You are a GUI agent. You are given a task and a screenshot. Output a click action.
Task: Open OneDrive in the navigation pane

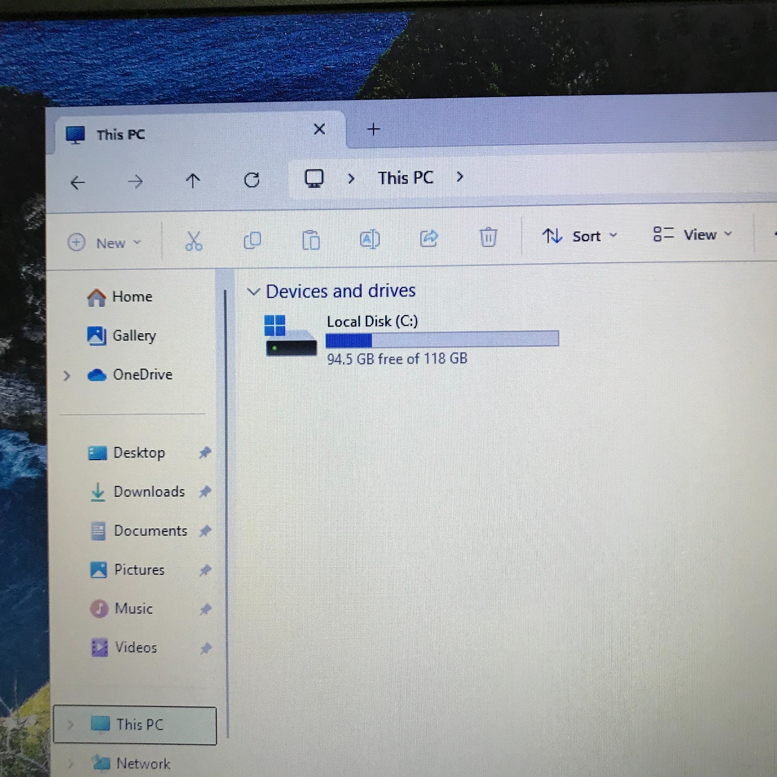[130, 375]
